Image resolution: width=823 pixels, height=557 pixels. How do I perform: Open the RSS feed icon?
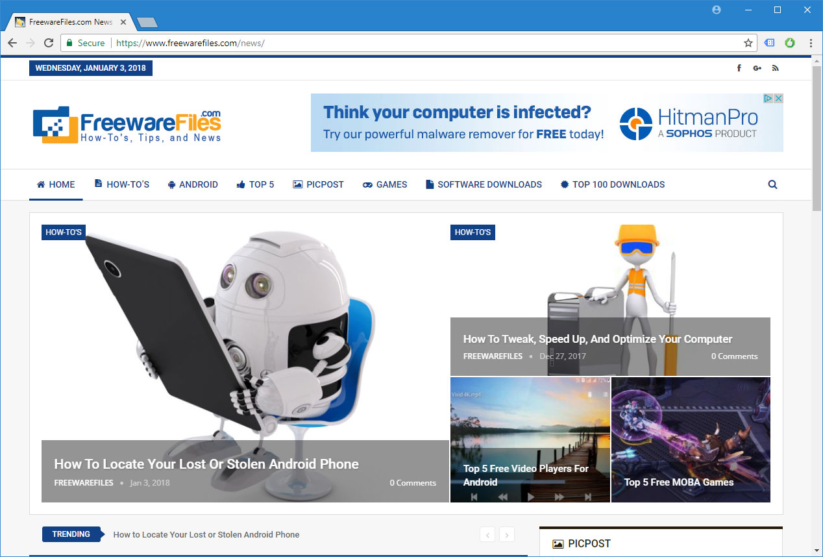click(775, 68)
